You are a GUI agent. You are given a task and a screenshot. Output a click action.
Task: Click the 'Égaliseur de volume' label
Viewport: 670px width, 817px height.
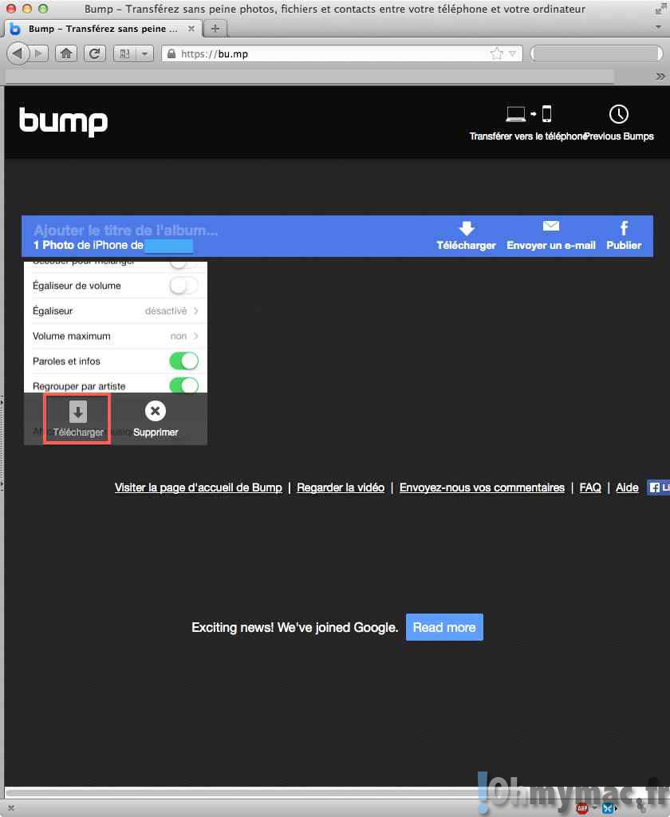point(77,286)
